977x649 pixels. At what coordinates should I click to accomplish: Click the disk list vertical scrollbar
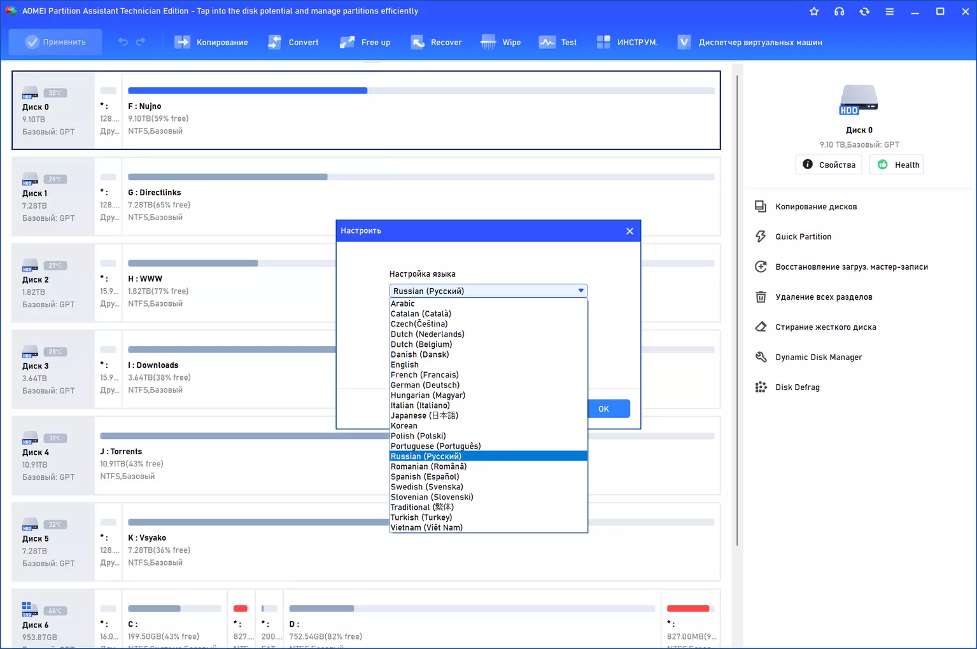[x=737, y=310]
